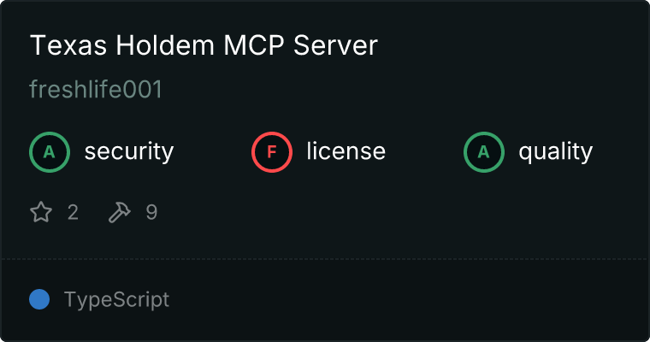Click the green security grade A badge
The image size is (650, 342).
(x=50, y=152)
